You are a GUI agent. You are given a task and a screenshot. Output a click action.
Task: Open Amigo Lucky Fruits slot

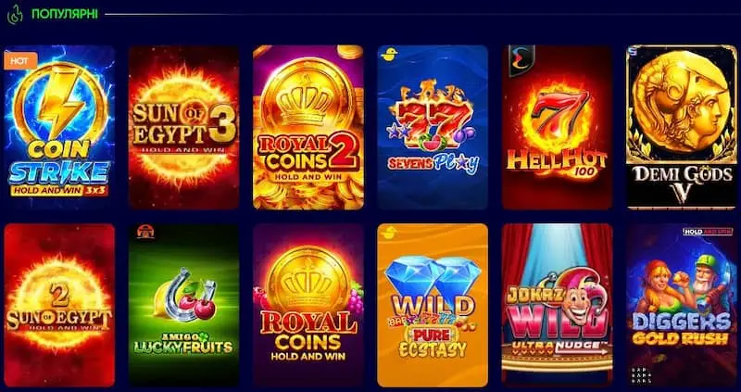[183, 306]
